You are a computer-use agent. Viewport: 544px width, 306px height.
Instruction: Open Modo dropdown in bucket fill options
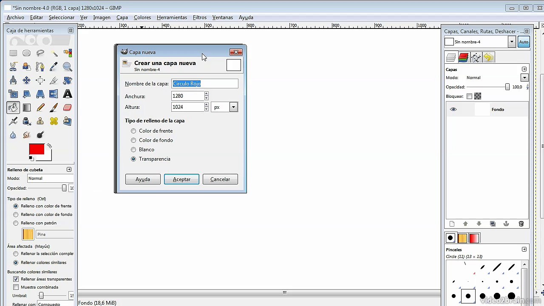point(51,178)
